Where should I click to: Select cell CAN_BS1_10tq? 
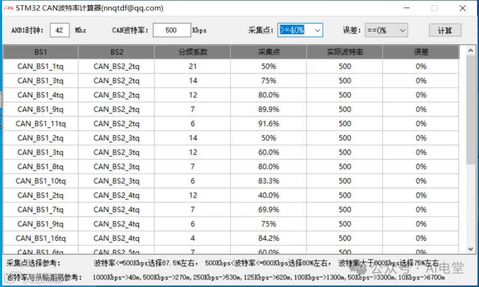tap(40, 181)
